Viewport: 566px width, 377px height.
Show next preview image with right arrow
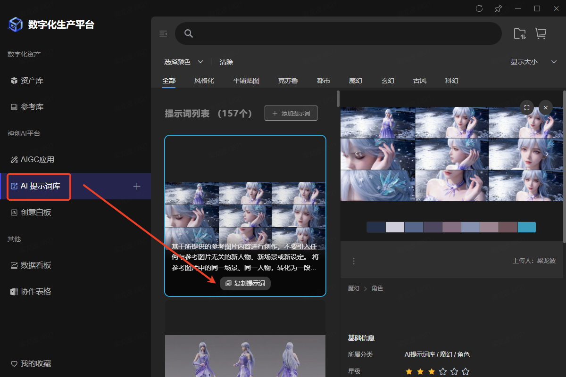(547, 154)
